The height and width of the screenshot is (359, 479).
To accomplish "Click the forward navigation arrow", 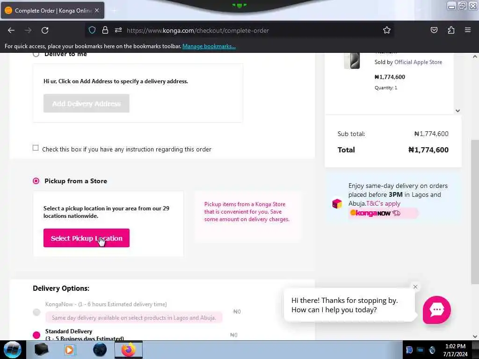I will pos(28,30).
